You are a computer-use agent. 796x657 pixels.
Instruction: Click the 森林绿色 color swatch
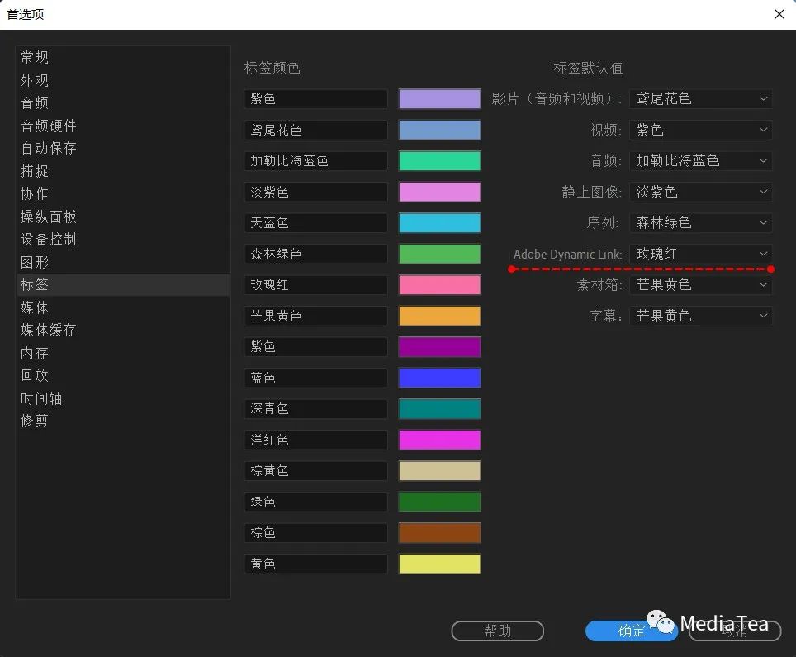pyautogui.click(x=439, y=254)
